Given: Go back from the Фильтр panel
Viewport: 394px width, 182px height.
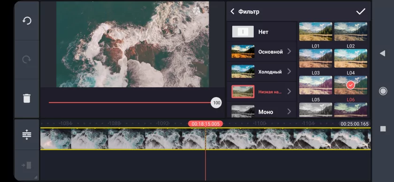Looking at the screenshot, I should [233, 11].
